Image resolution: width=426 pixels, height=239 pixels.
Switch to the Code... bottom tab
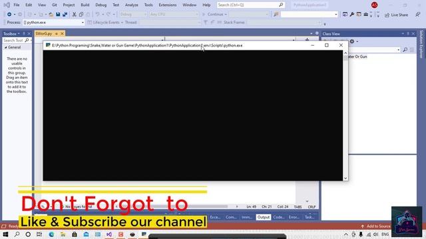279,217
